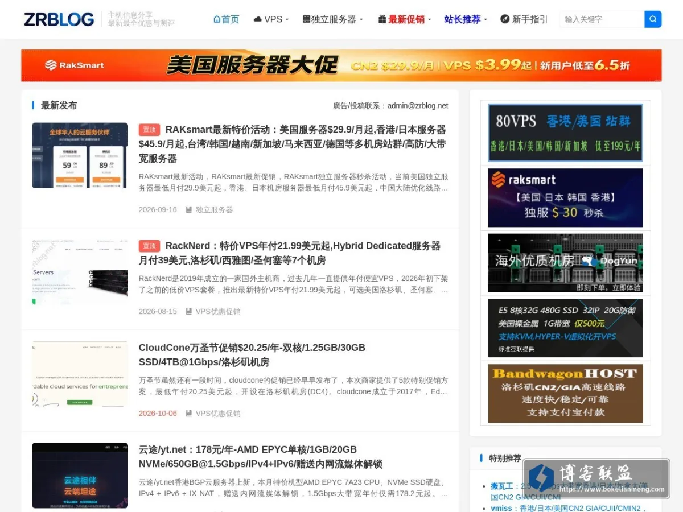Open the CloudCone万圣节促销 post title

pyautogui.click(x=252, y=355)
